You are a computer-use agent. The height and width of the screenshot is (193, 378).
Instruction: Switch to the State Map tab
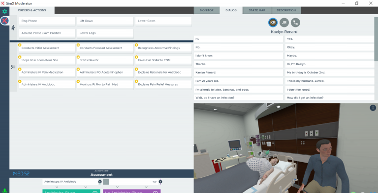pyautogui.click(x=257, y=10)
